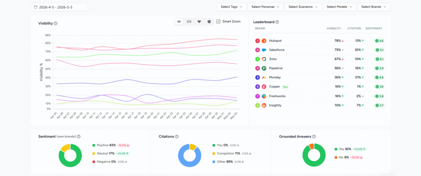This screenshot has height=176, width=421.
Task: Click Salesforce's 32% citation value
Action: coord(357,50)
